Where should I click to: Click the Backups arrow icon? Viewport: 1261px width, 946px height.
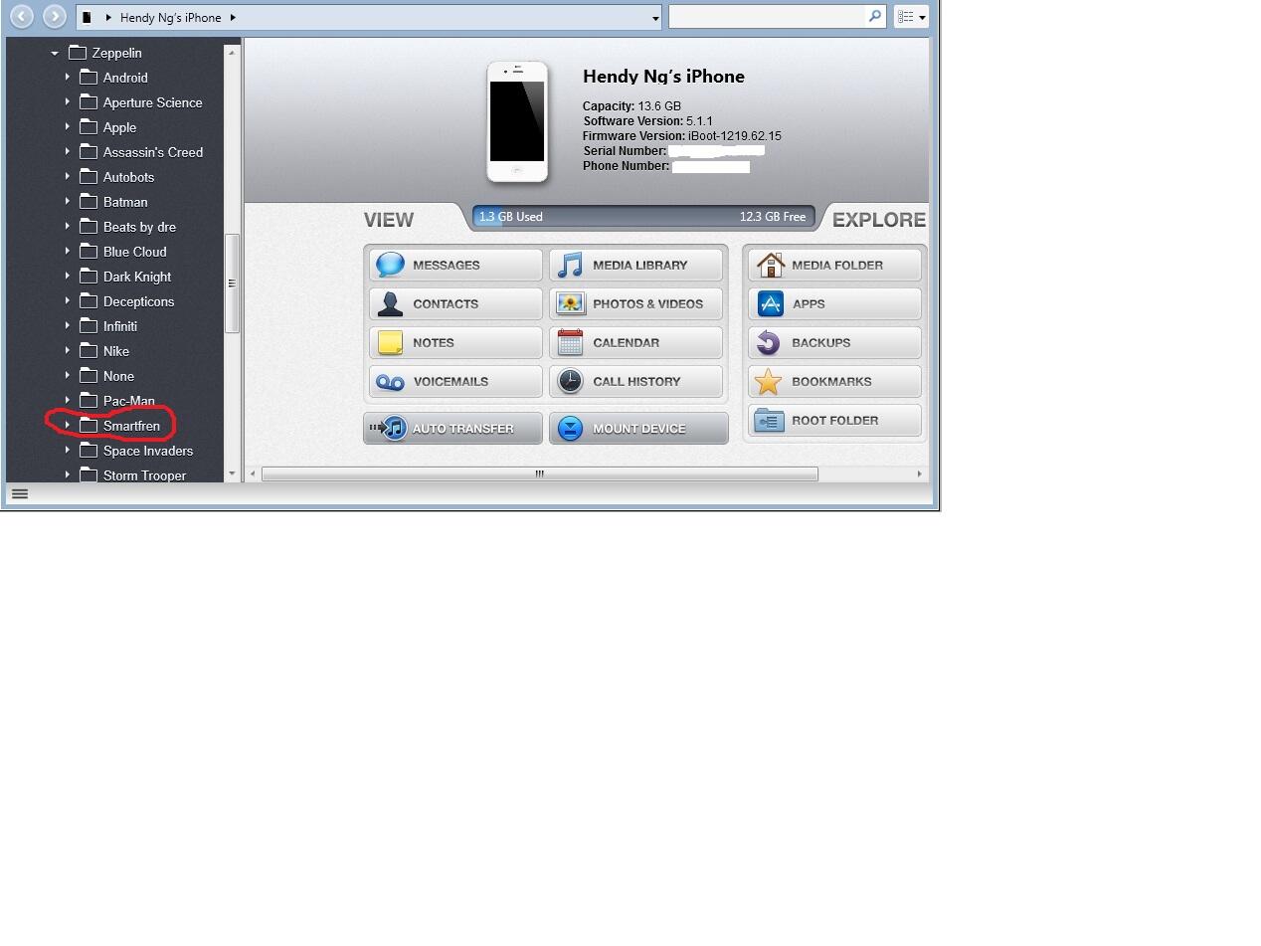point(768,342)
